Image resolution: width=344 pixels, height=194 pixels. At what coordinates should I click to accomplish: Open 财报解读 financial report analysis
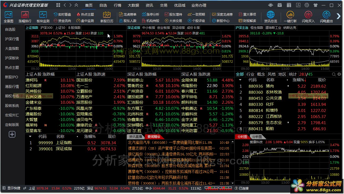247,21
